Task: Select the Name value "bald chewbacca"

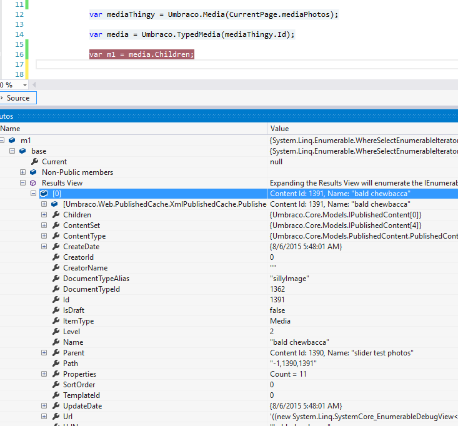Action: tap(299, 342)
